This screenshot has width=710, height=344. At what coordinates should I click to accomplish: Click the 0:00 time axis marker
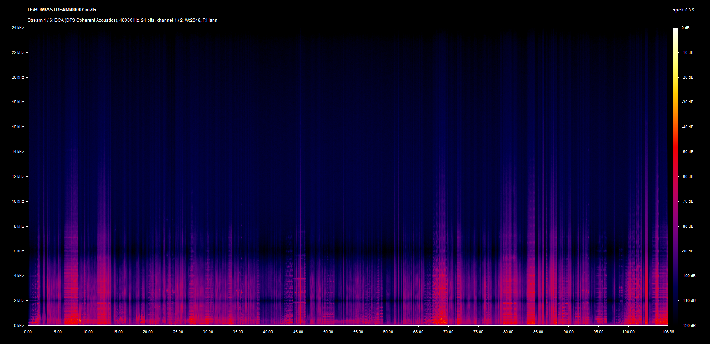(x=28, y=332)
